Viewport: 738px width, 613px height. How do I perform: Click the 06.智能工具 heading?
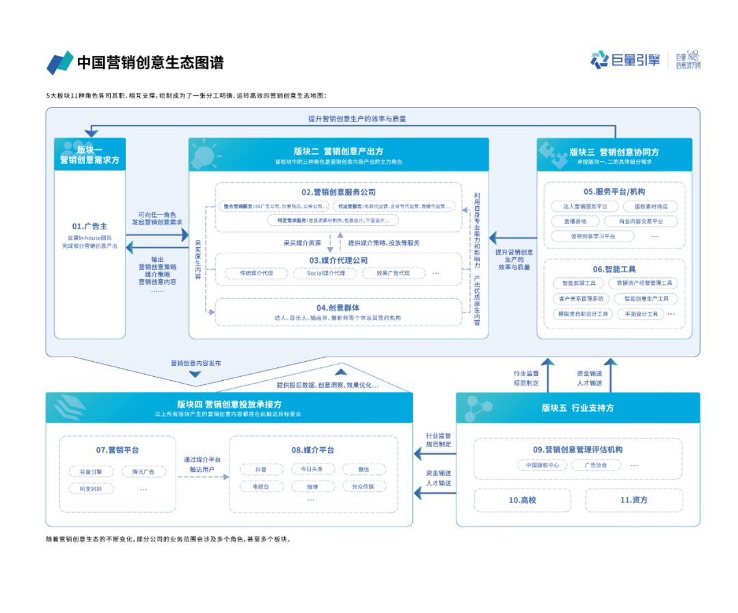click(614, 269)
